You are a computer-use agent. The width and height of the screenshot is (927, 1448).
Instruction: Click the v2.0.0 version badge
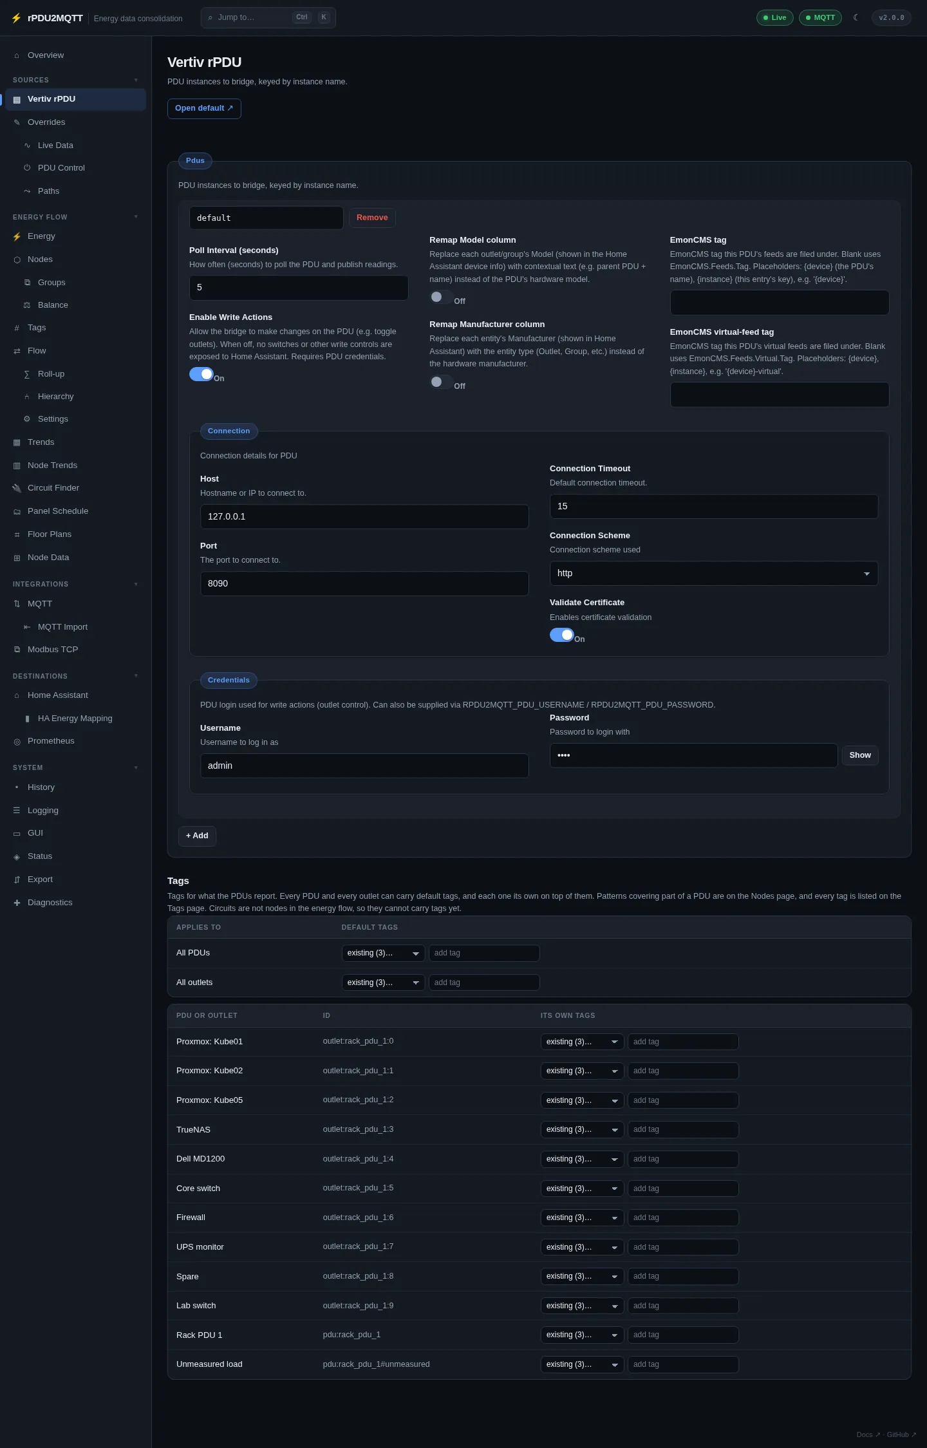892,17
